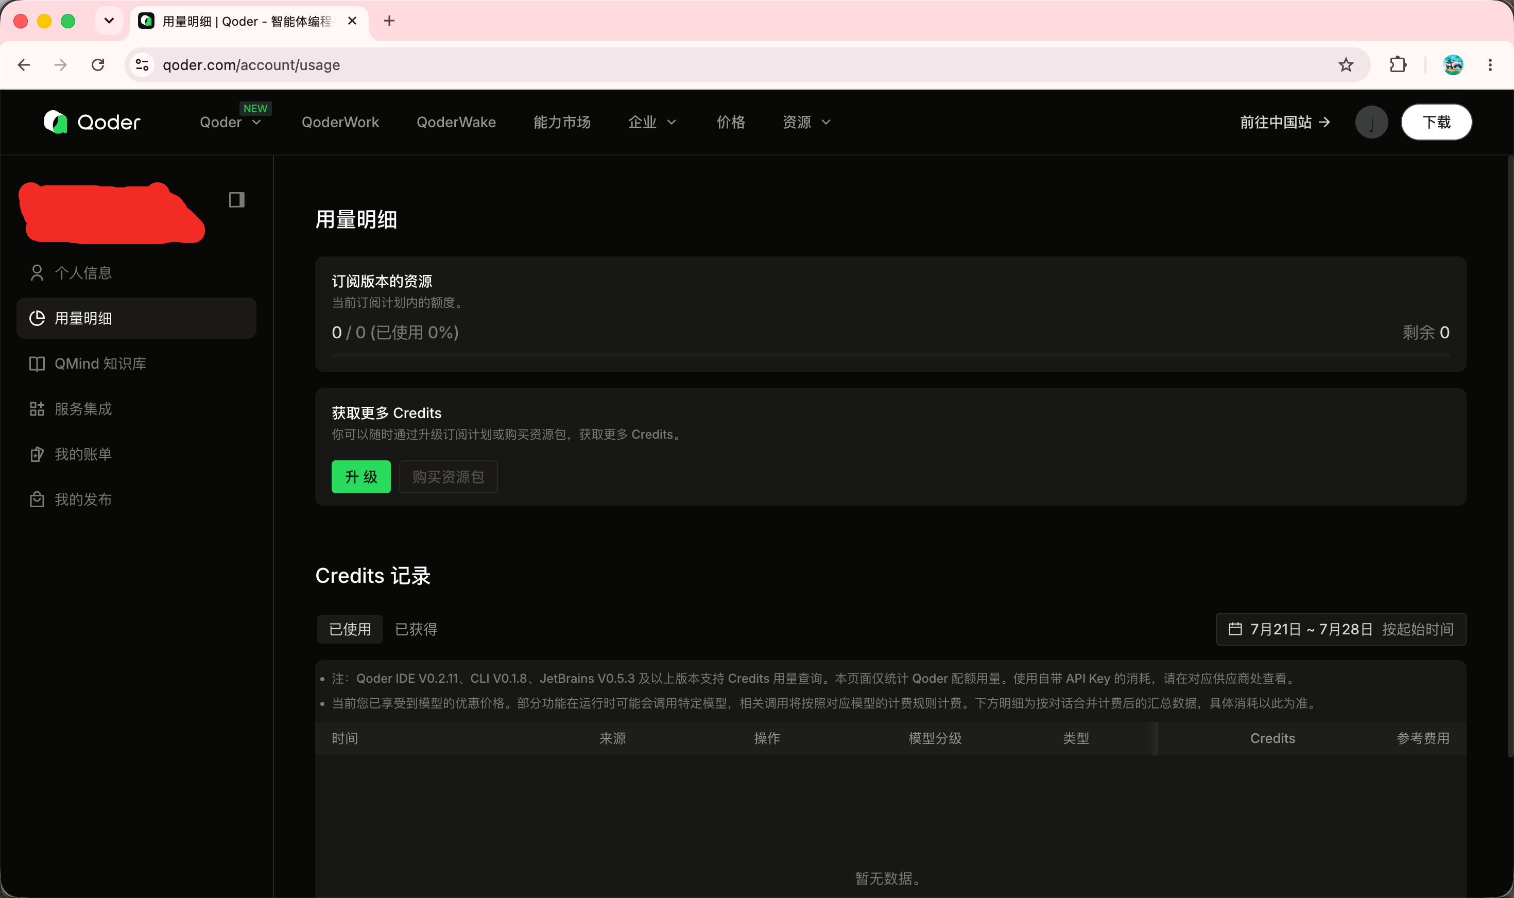Click the book icon beside QMind 知识库
This screenshot has width=1514, height=898.
click(x=37, y=364)
